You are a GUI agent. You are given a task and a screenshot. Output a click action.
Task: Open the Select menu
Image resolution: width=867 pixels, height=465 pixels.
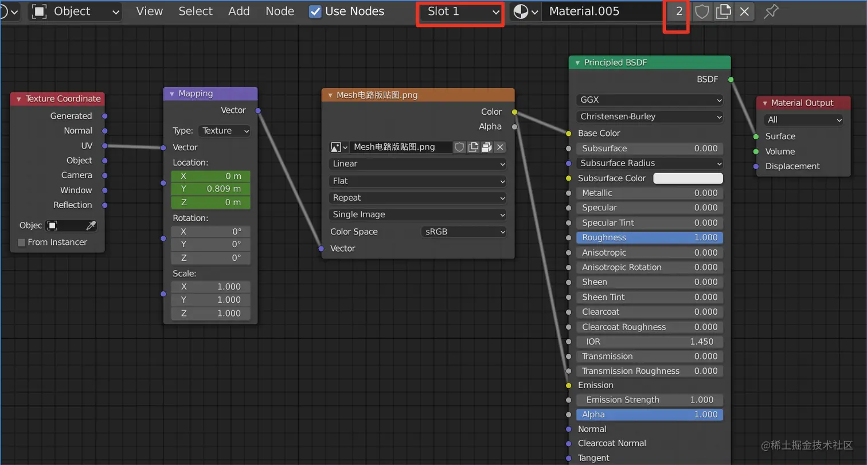[x=196, y=11]
